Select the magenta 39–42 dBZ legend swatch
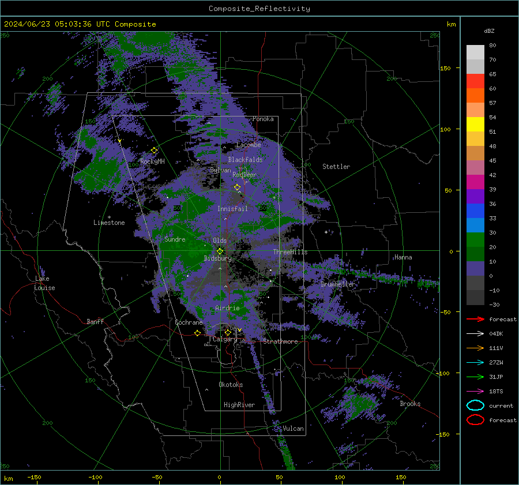Image resolution: width=519 pixels, height=485 pixels. 475,182
